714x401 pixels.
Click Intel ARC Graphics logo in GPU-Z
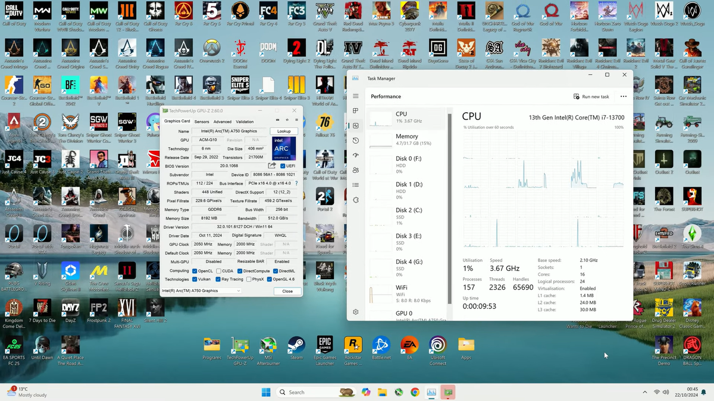click(284, 149)
